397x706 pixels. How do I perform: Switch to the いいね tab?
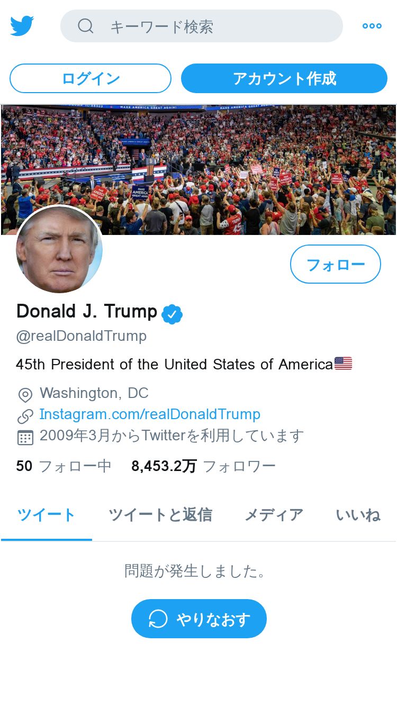358,515
